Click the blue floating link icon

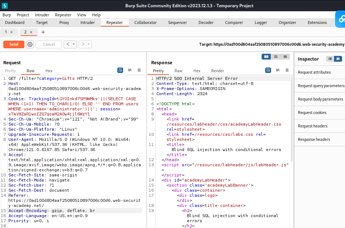[340, 19]
